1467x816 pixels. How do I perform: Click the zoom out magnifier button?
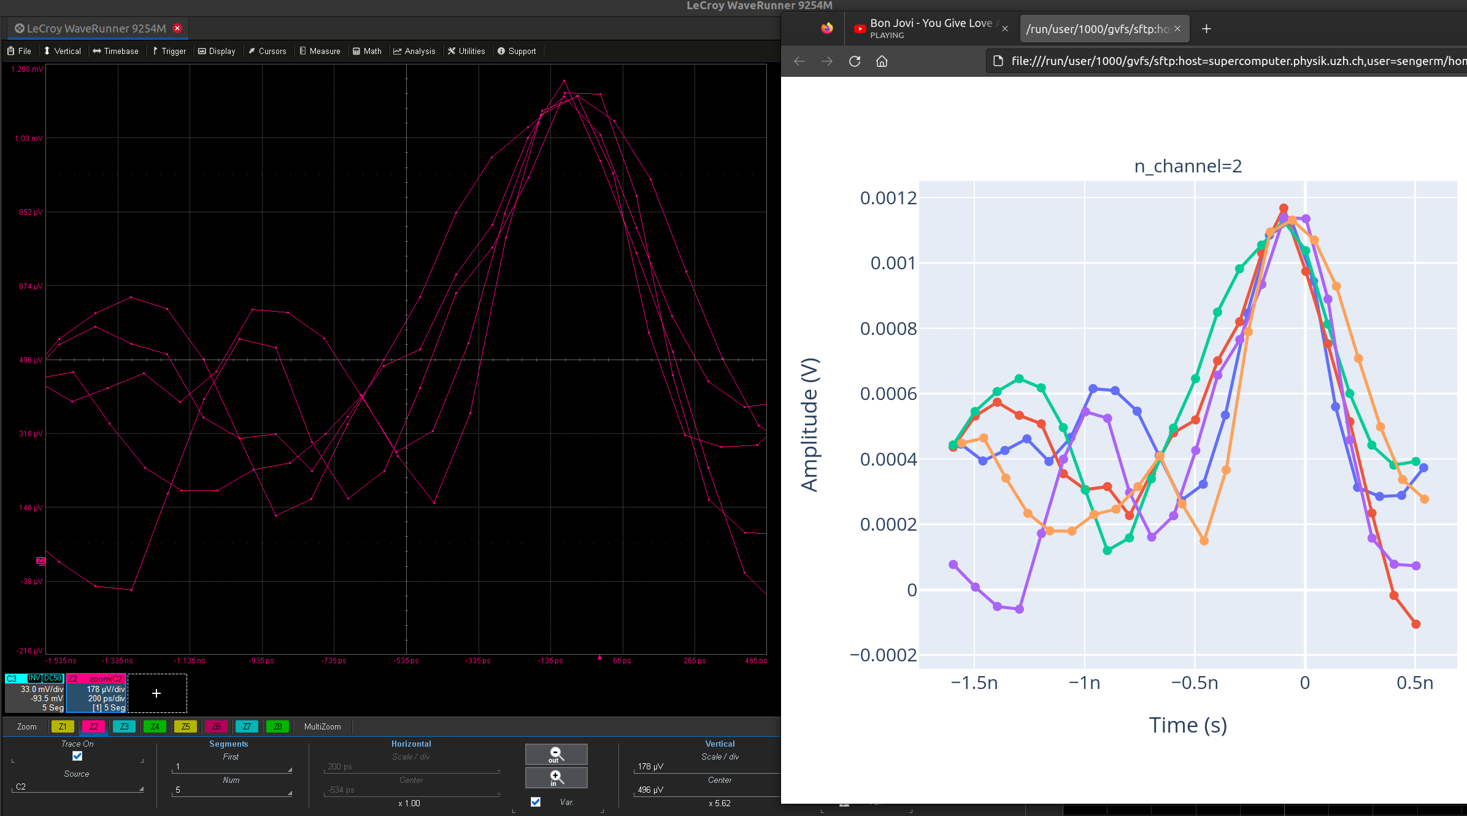[x=556, y=754]
